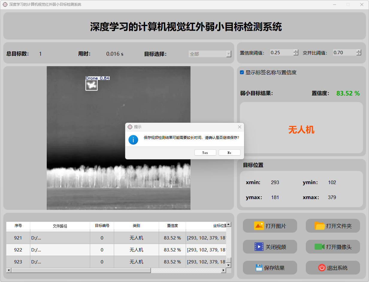Close the 提示 dialog with the X
This screenshot has height=282, width=369.
tap(239, 127)
